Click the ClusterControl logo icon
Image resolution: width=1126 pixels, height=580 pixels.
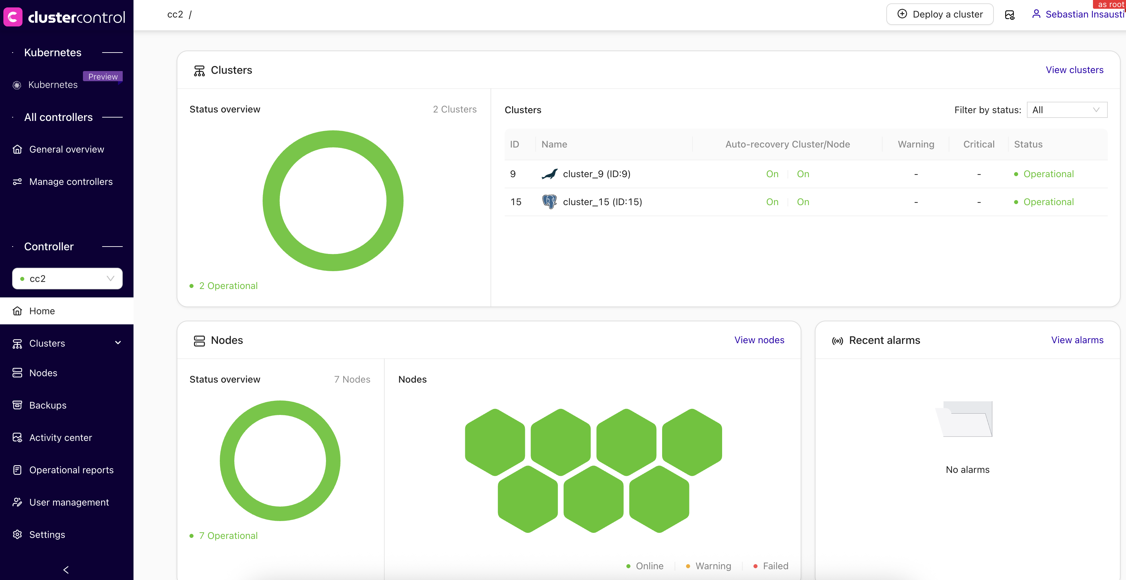point(13,17)
